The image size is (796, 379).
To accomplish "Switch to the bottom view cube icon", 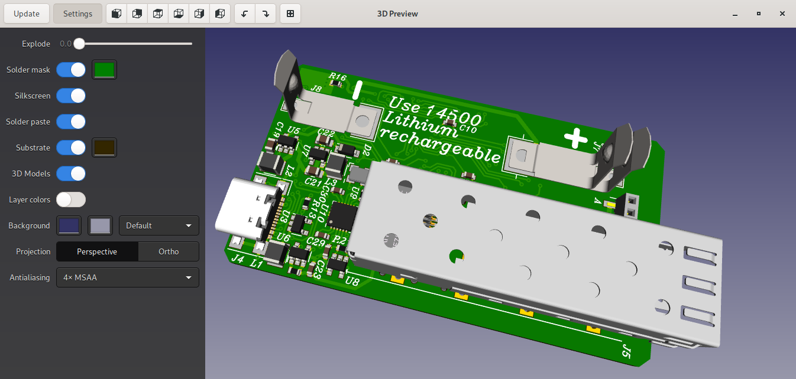I will click(x=179, y=14).
